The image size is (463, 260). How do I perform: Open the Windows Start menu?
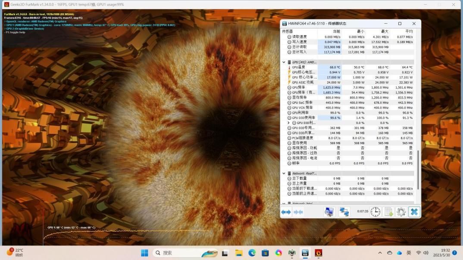(x=145, y=253)
